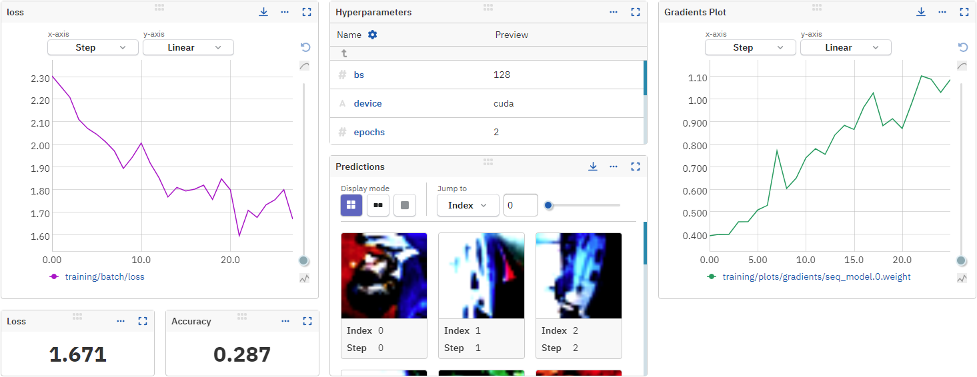Click smoothing curve icon on Gradients Plot
The height and width of the screenshot is (377, 977).
coord(962,66)
